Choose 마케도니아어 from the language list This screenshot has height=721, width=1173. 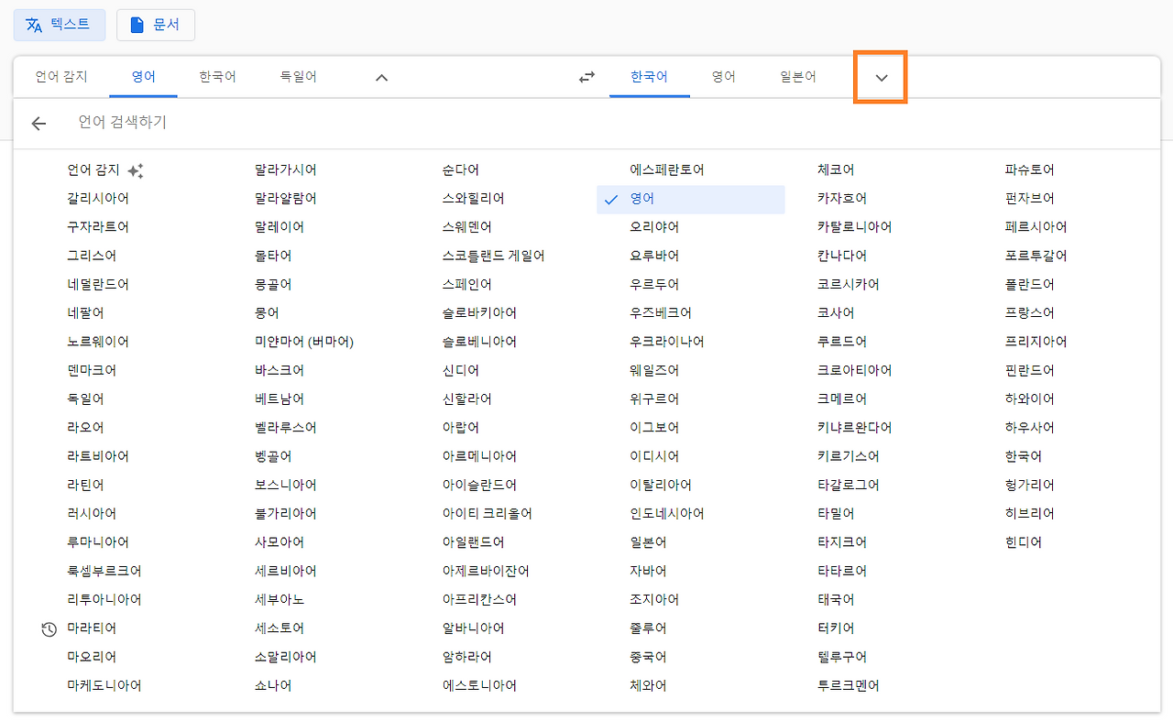[104, 685]
